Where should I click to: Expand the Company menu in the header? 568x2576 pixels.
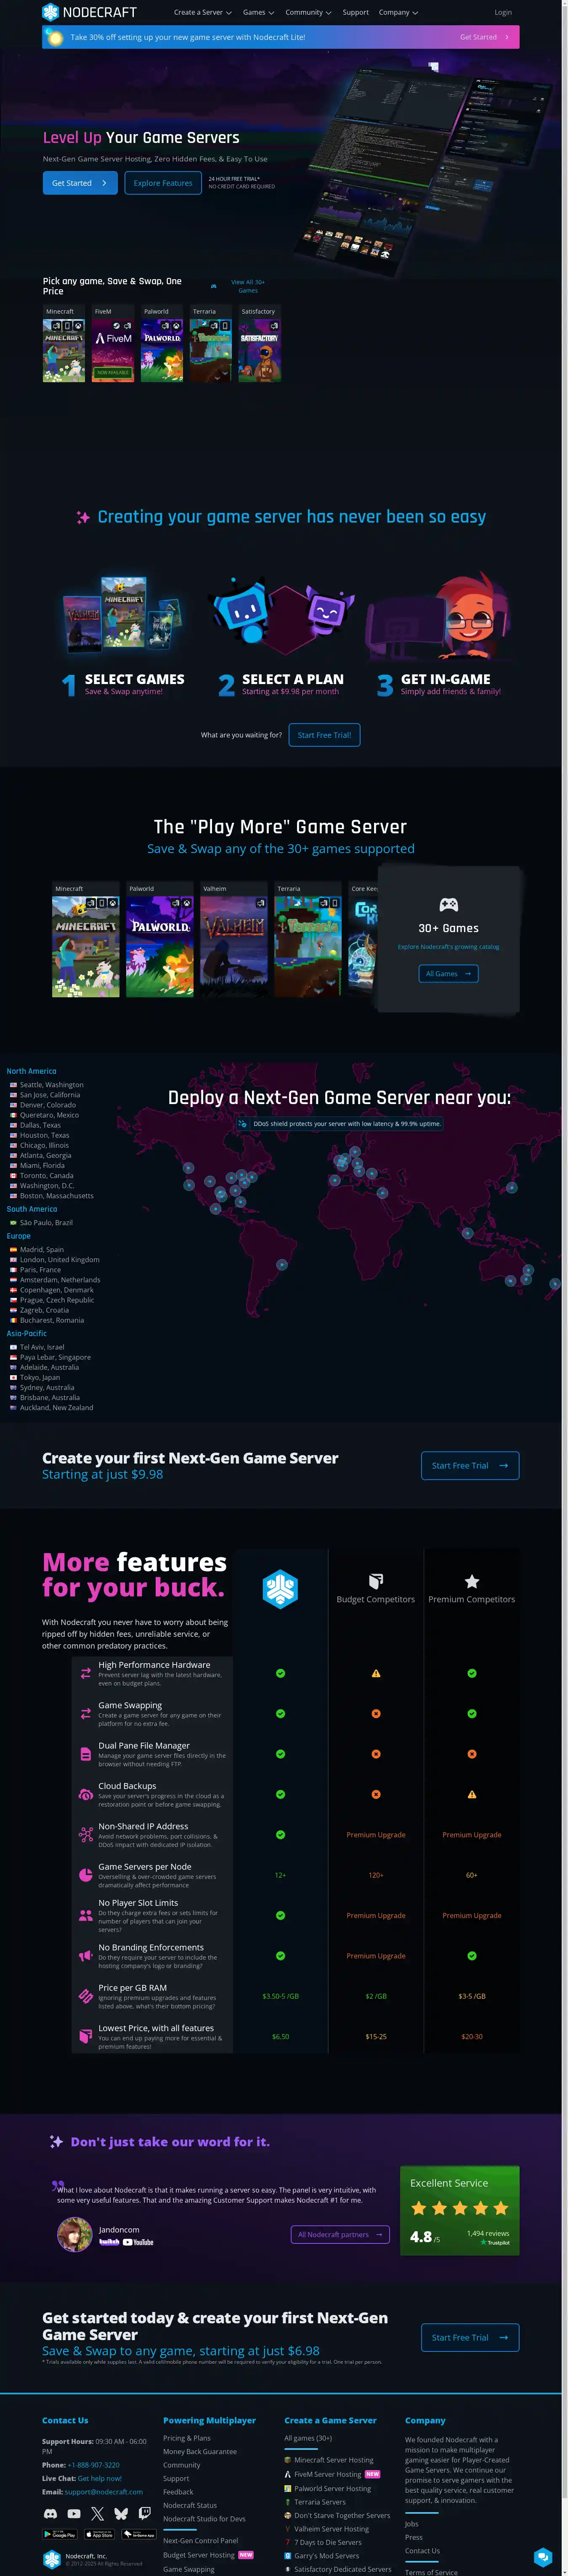tap(398, 13)
